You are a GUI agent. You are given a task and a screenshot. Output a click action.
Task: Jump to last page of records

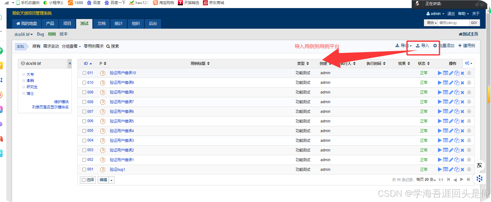point(468,180)
